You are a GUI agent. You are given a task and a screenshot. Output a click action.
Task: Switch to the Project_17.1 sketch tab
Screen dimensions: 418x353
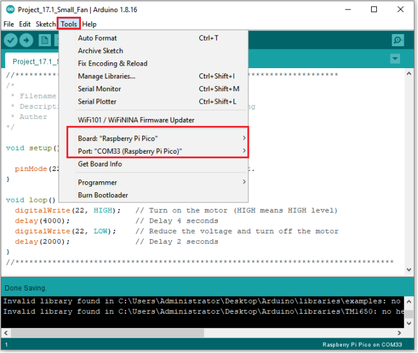32,62
